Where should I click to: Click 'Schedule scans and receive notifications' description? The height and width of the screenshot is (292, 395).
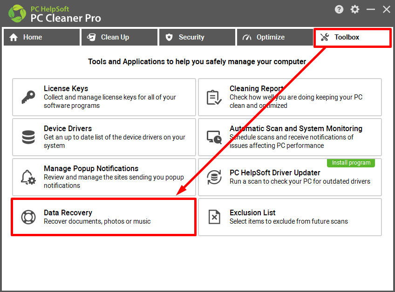tap(291, 141)
